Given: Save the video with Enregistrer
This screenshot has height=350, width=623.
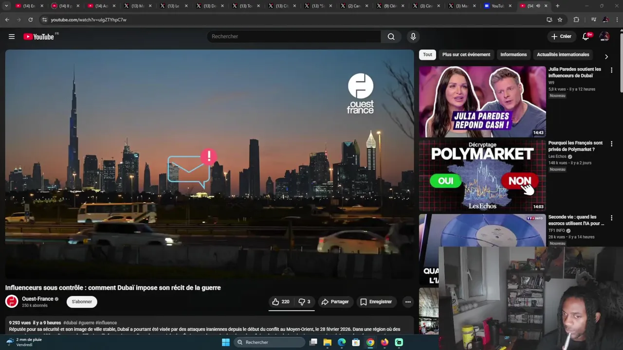Looking at the screenshot, I should click(x=376, y=302).
